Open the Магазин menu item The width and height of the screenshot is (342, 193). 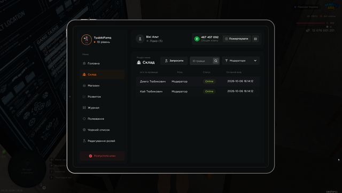[102, 86]
